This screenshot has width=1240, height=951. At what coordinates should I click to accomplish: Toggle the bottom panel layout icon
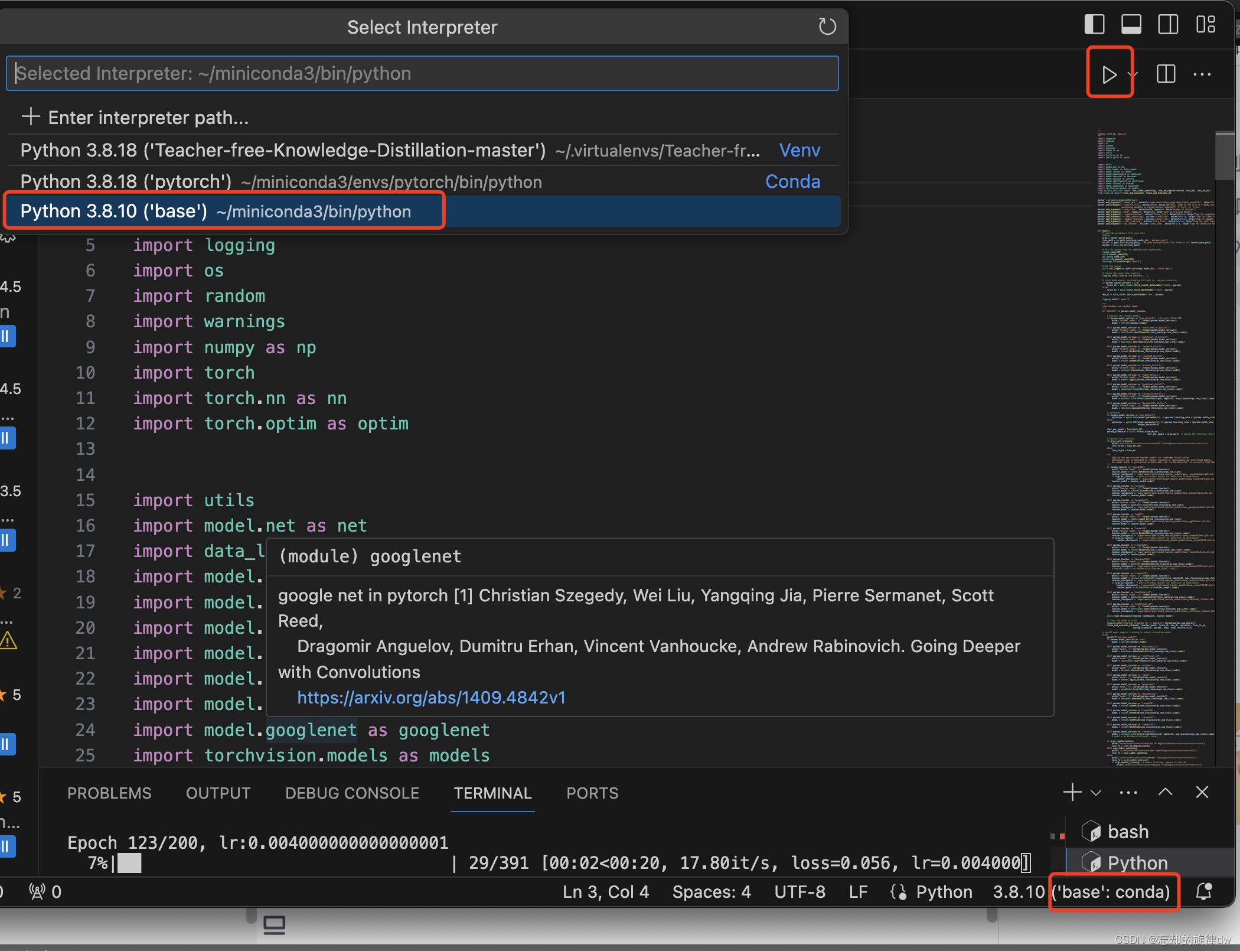[1131, 25]
